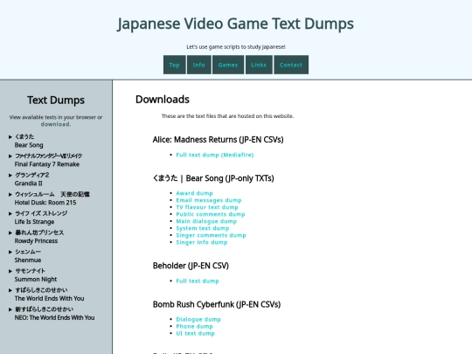This screenshot has height=354, width=472.
Task: Open the TV flavour text dump link
Action: (207, 207)
